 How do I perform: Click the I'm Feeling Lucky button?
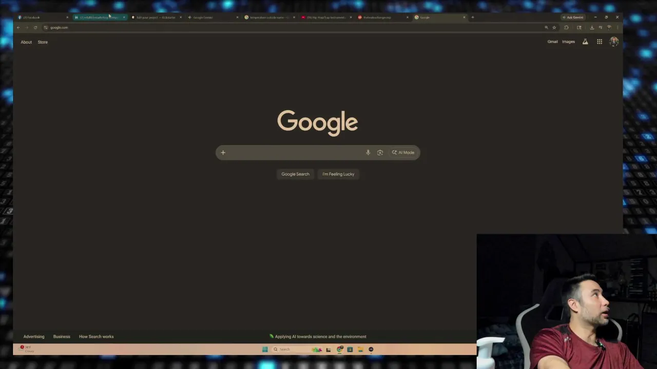click(x=338, y=174)
